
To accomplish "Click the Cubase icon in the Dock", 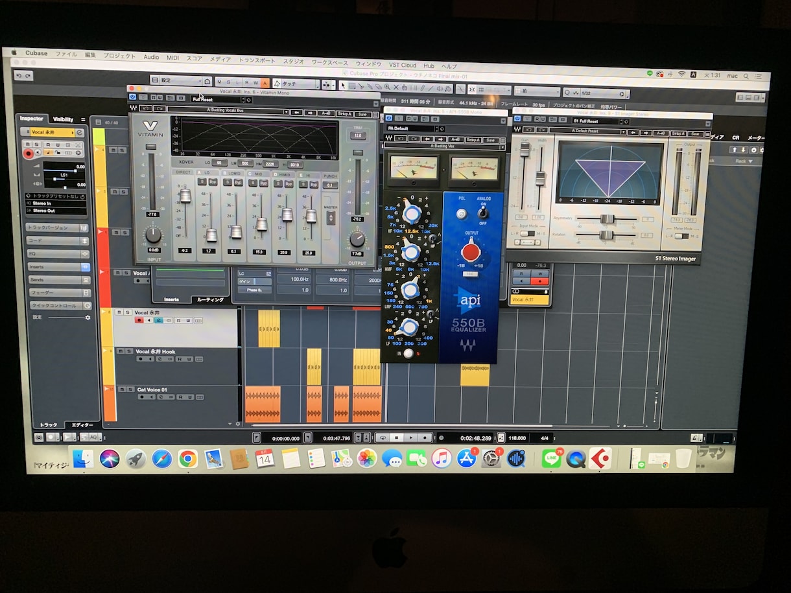I will coord(600,459).
